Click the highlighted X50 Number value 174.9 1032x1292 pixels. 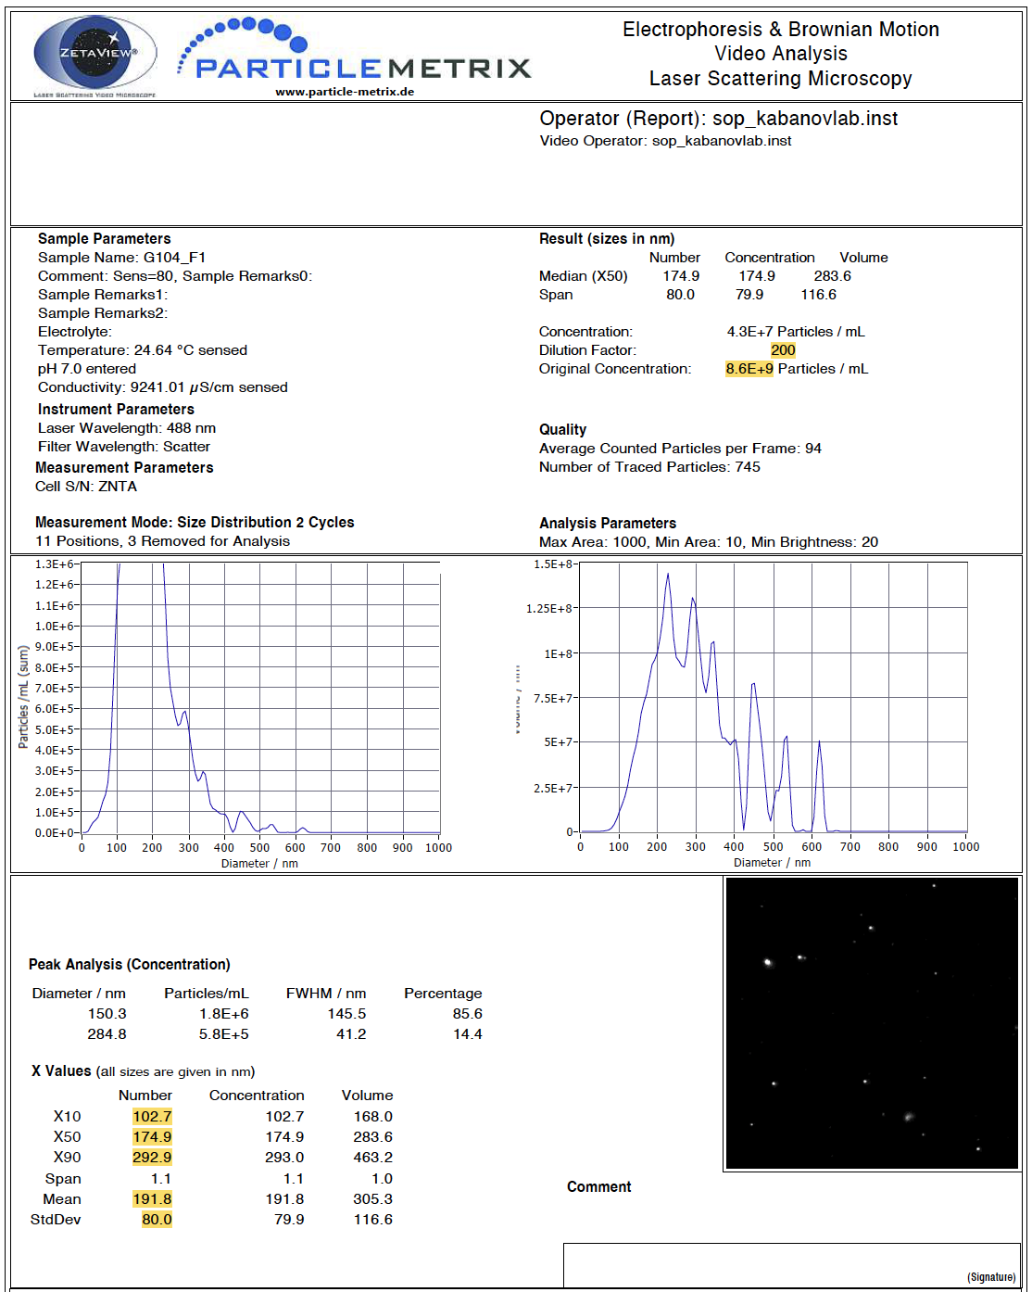pyautogui.click(x=152, y=1137)
